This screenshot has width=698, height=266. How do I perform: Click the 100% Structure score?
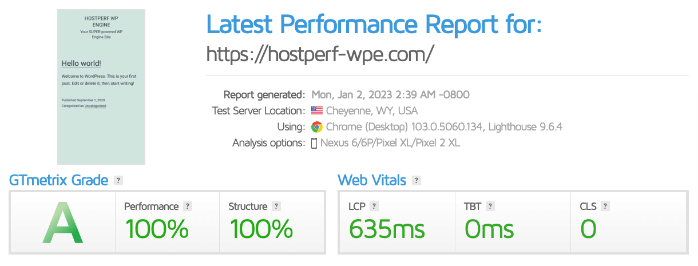pos(261,229)
